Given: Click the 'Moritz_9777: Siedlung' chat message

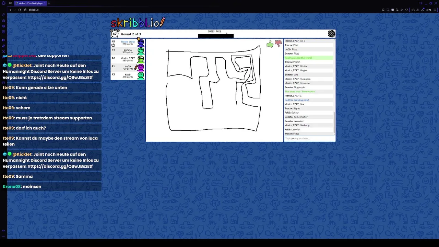Looking at the screenshot, I should [309, 125].
